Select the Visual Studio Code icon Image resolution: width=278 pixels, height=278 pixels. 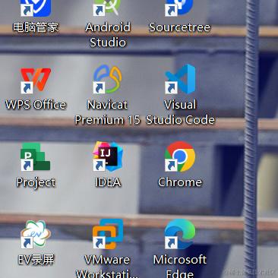click(x=180, y=79)
